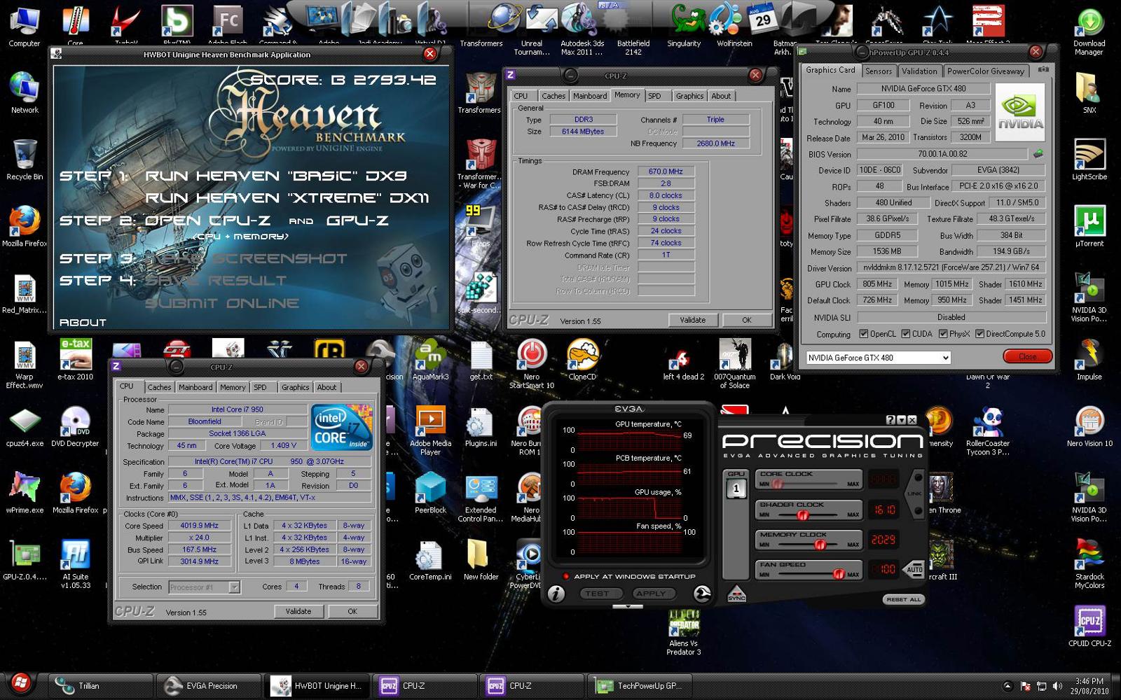Screen dimensions: 1121x700
Task: Launch Impulse desktop icon
Action: pos(1089,360)
